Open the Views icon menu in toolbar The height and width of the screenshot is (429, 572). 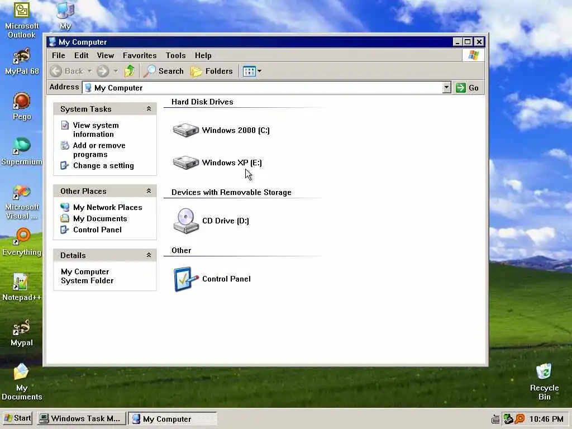coord(252,71)
